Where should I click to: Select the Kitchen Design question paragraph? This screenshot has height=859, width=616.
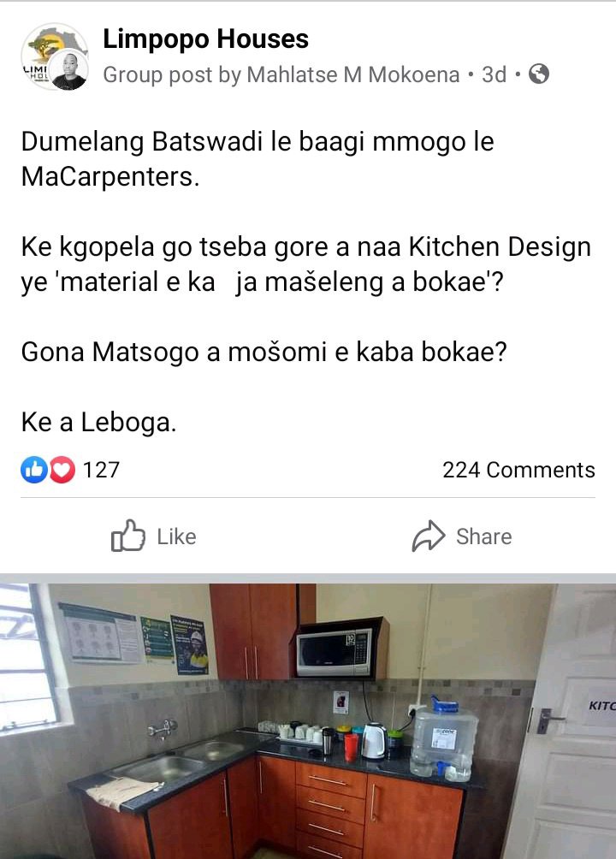tap(305, 264)
